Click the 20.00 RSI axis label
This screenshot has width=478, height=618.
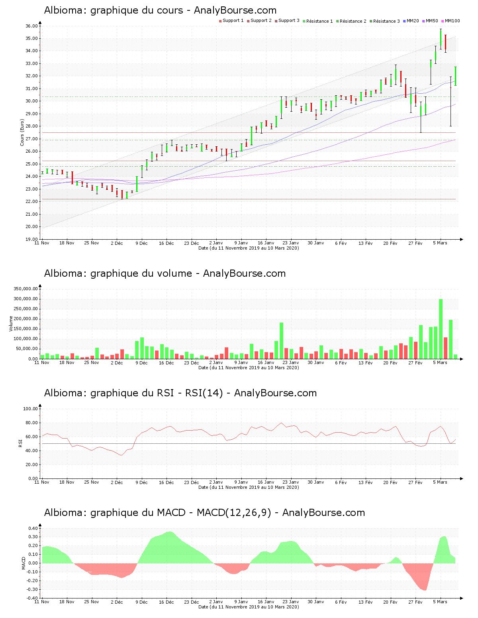pyautogui.click(x=31, y=464)
